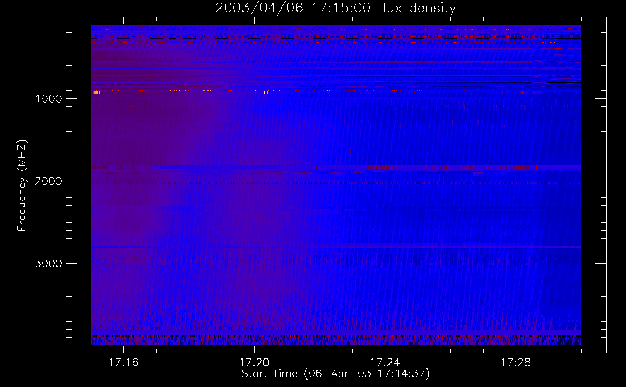Click the 17:24 time tick label
626x387 pixels.
[385, 363]
